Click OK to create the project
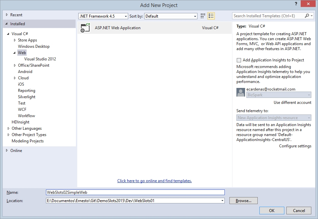318x219 pixels. [272, 210]
